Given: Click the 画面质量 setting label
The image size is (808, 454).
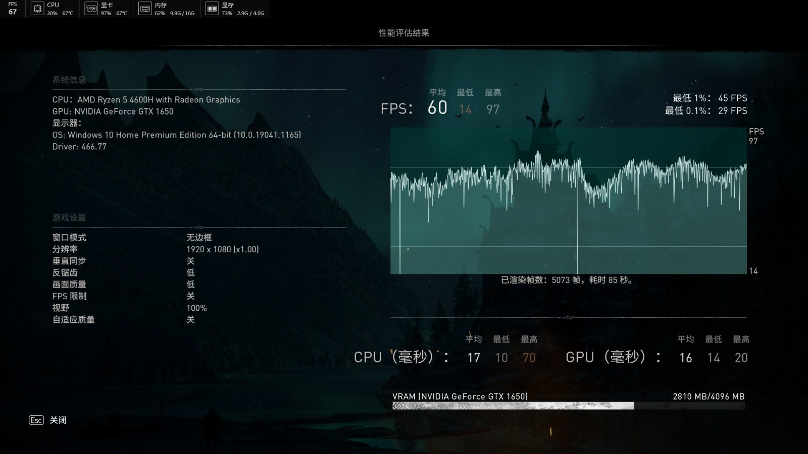Looking at the screenshot, I should pyautogui.click(x=69, y=285).
